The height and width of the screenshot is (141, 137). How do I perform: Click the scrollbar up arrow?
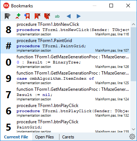point(133,24)
